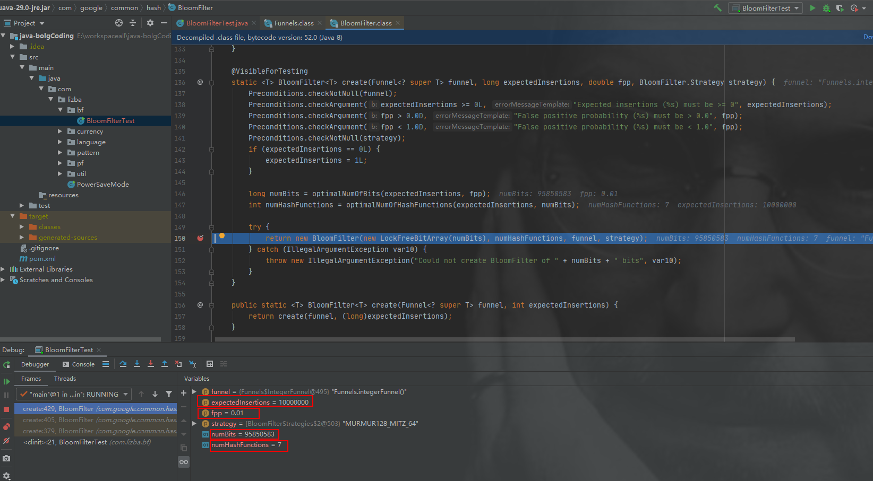This screenshot has height=481, width=873.
Task: Open the thread selector main RUNNING dropdown
Action: click(74, 394)
